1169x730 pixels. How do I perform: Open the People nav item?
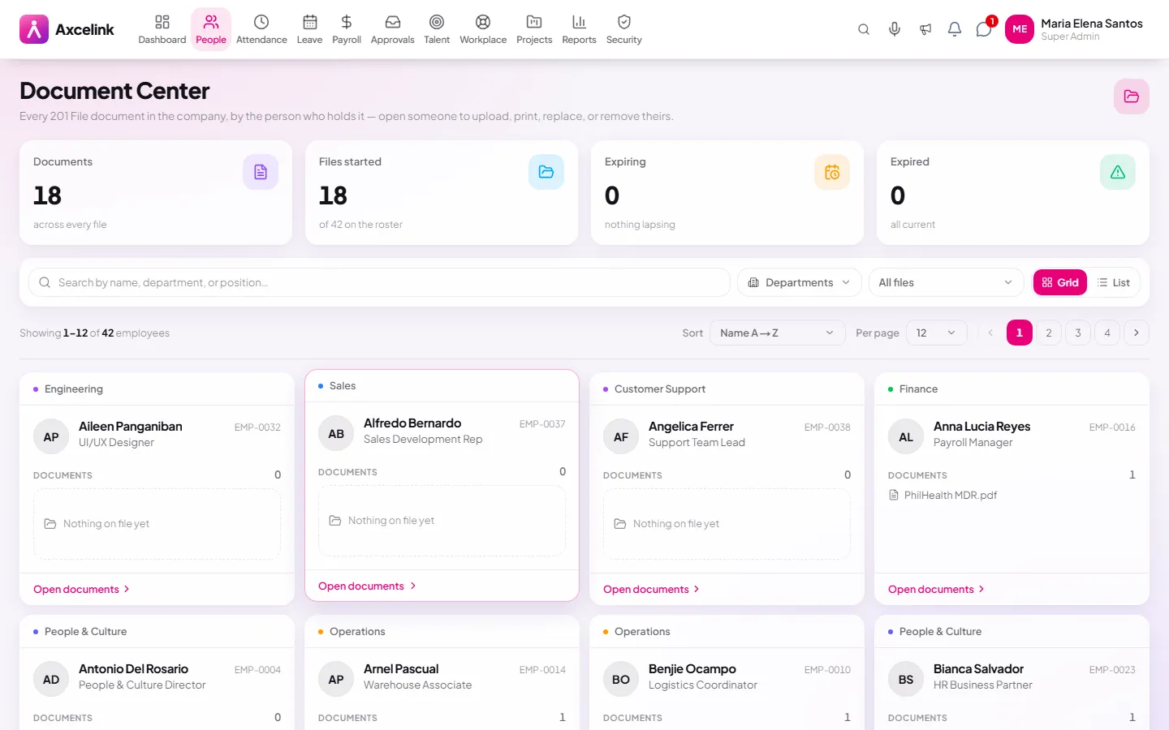tap(211, 29)
